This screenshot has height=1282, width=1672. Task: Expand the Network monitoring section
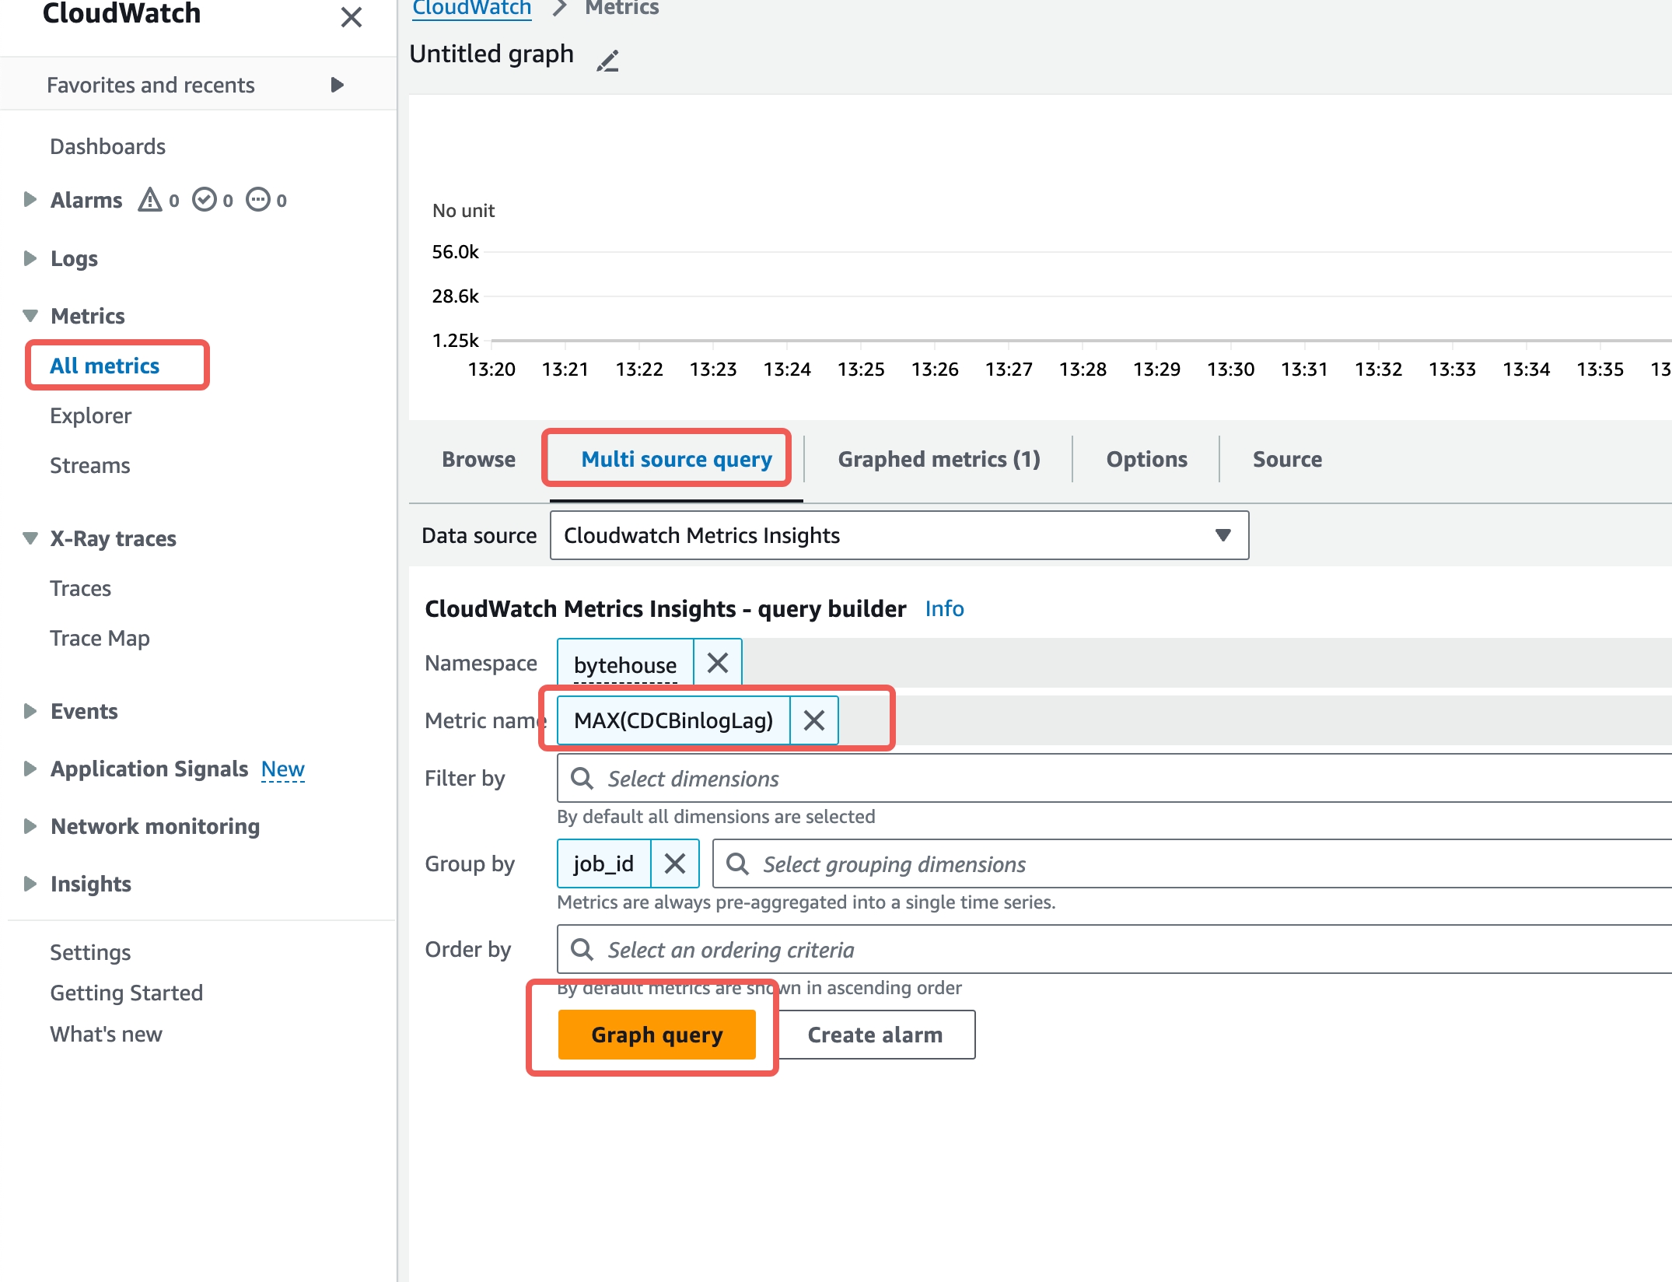[30, 826]
